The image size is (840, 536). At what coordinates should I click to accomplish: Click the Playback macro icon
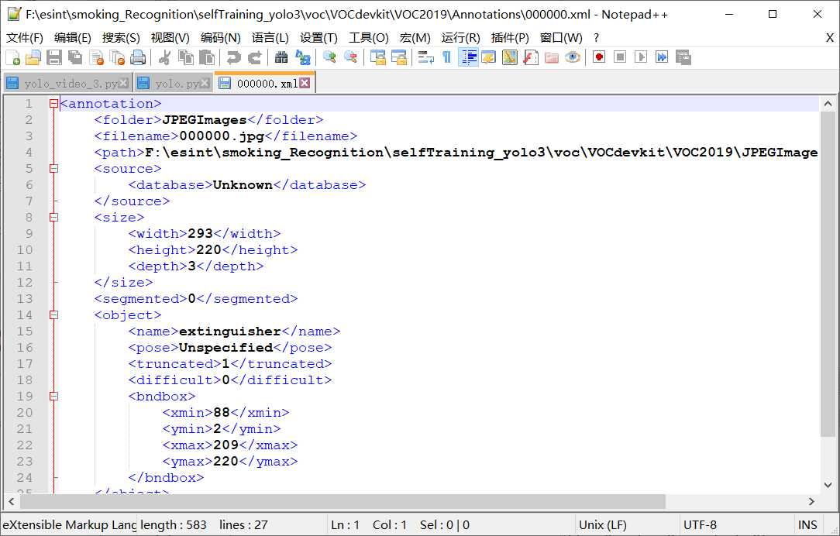[641, 57]
